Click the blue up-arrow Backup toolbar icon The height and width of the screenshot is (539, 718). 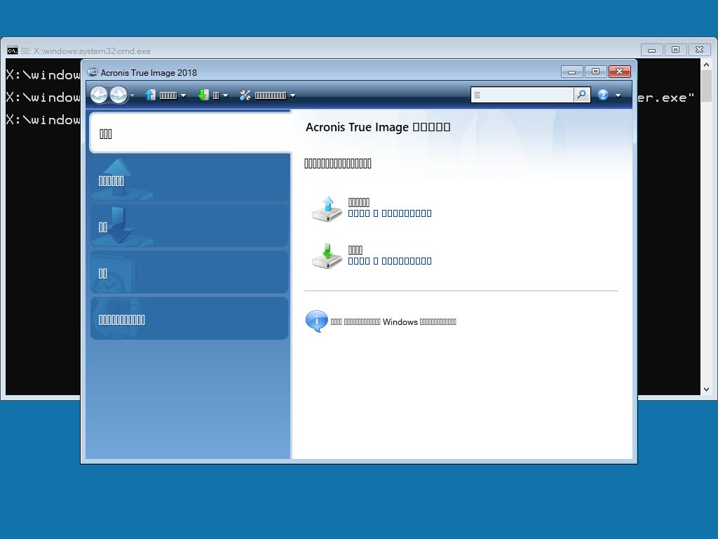coord(150,95)
